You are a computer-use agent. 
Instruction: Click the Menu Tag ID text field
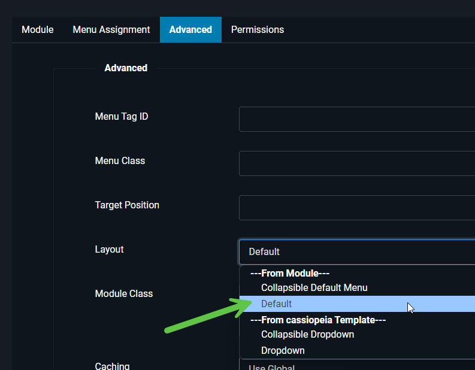(356, 119)
